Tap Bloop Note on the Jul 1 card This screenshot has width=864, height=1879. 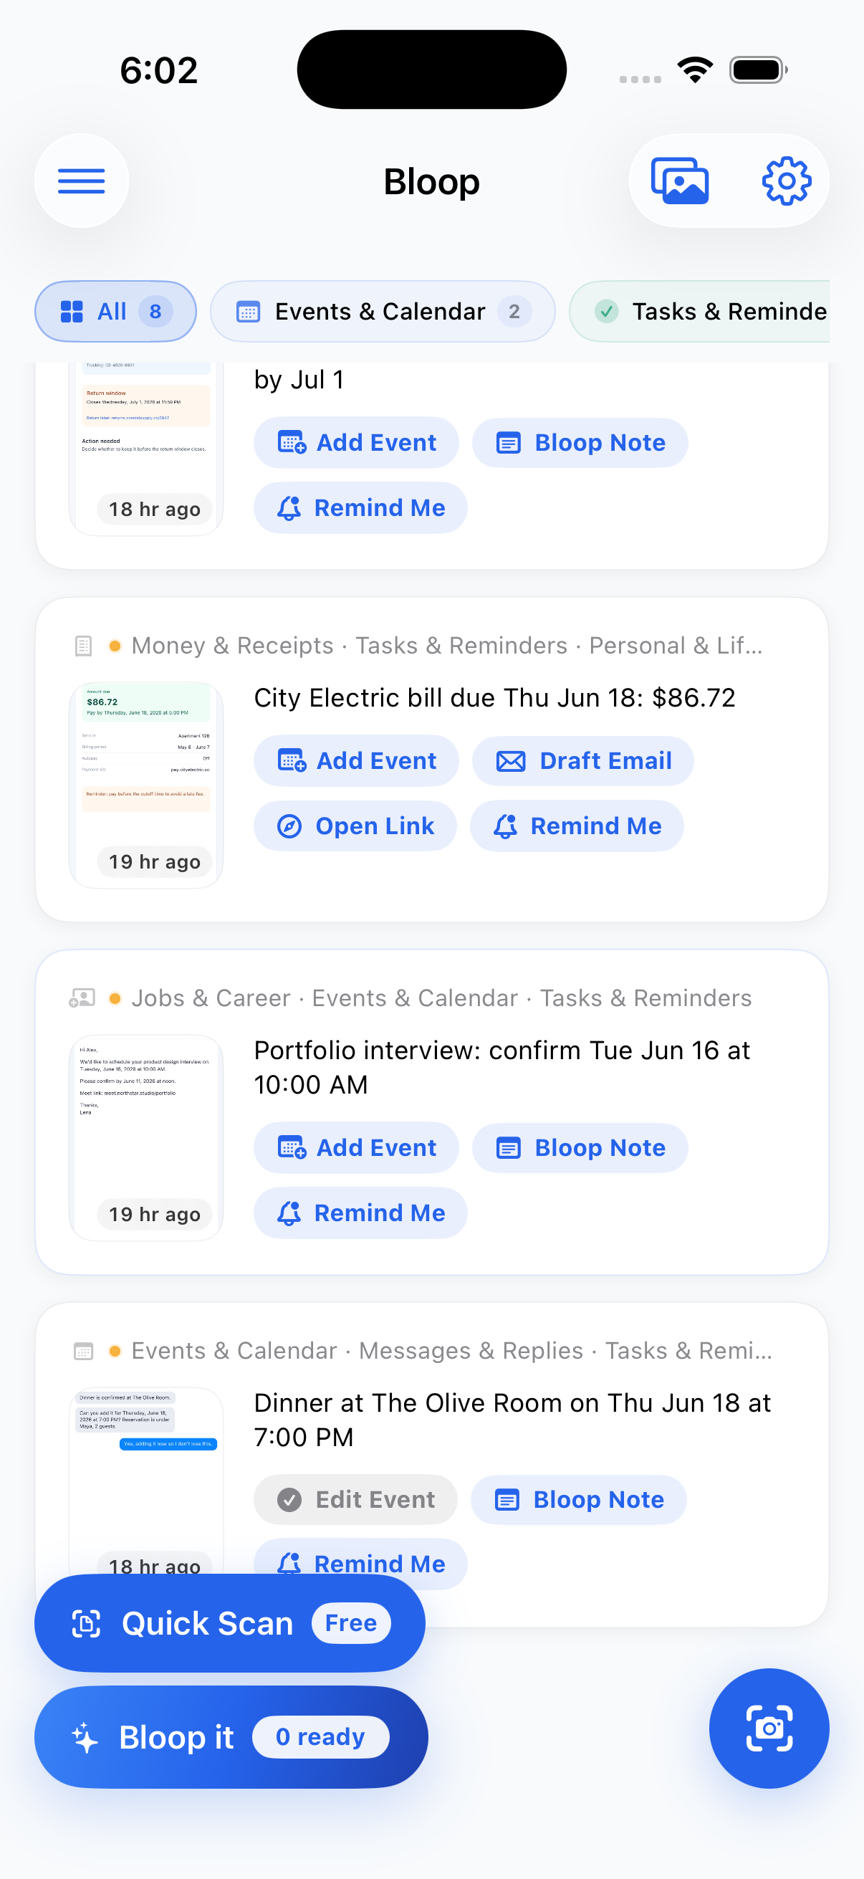(x=580, y=443)
